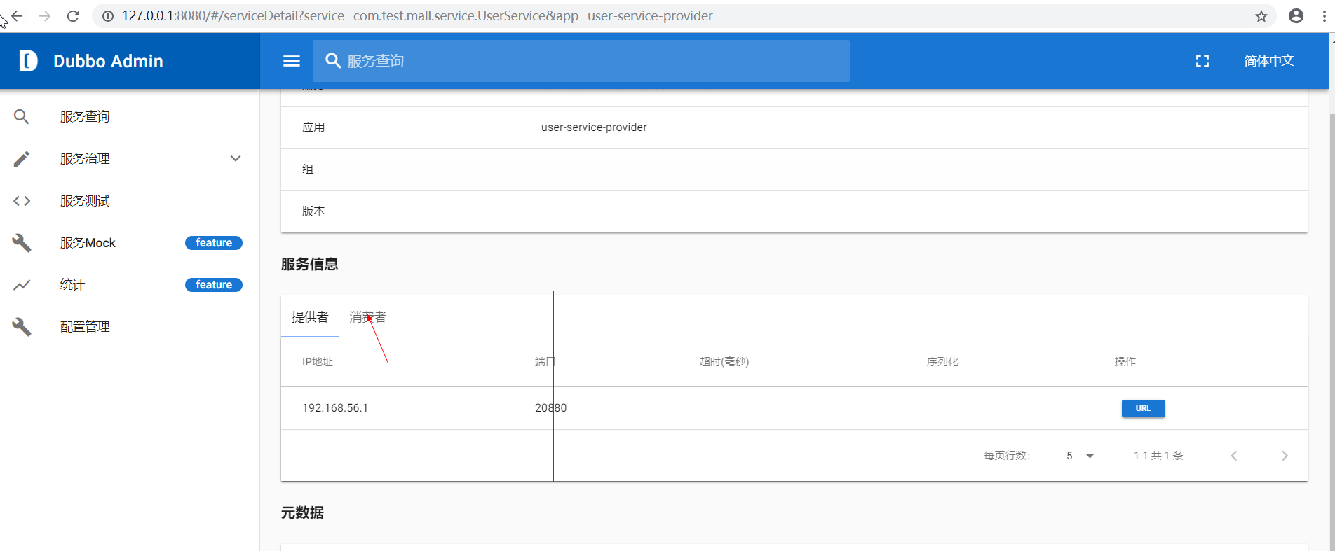The height and width of the screenshot is (551, 1335).
Task: Click the 超时(毫秒) column header
Action: [724, 362]
